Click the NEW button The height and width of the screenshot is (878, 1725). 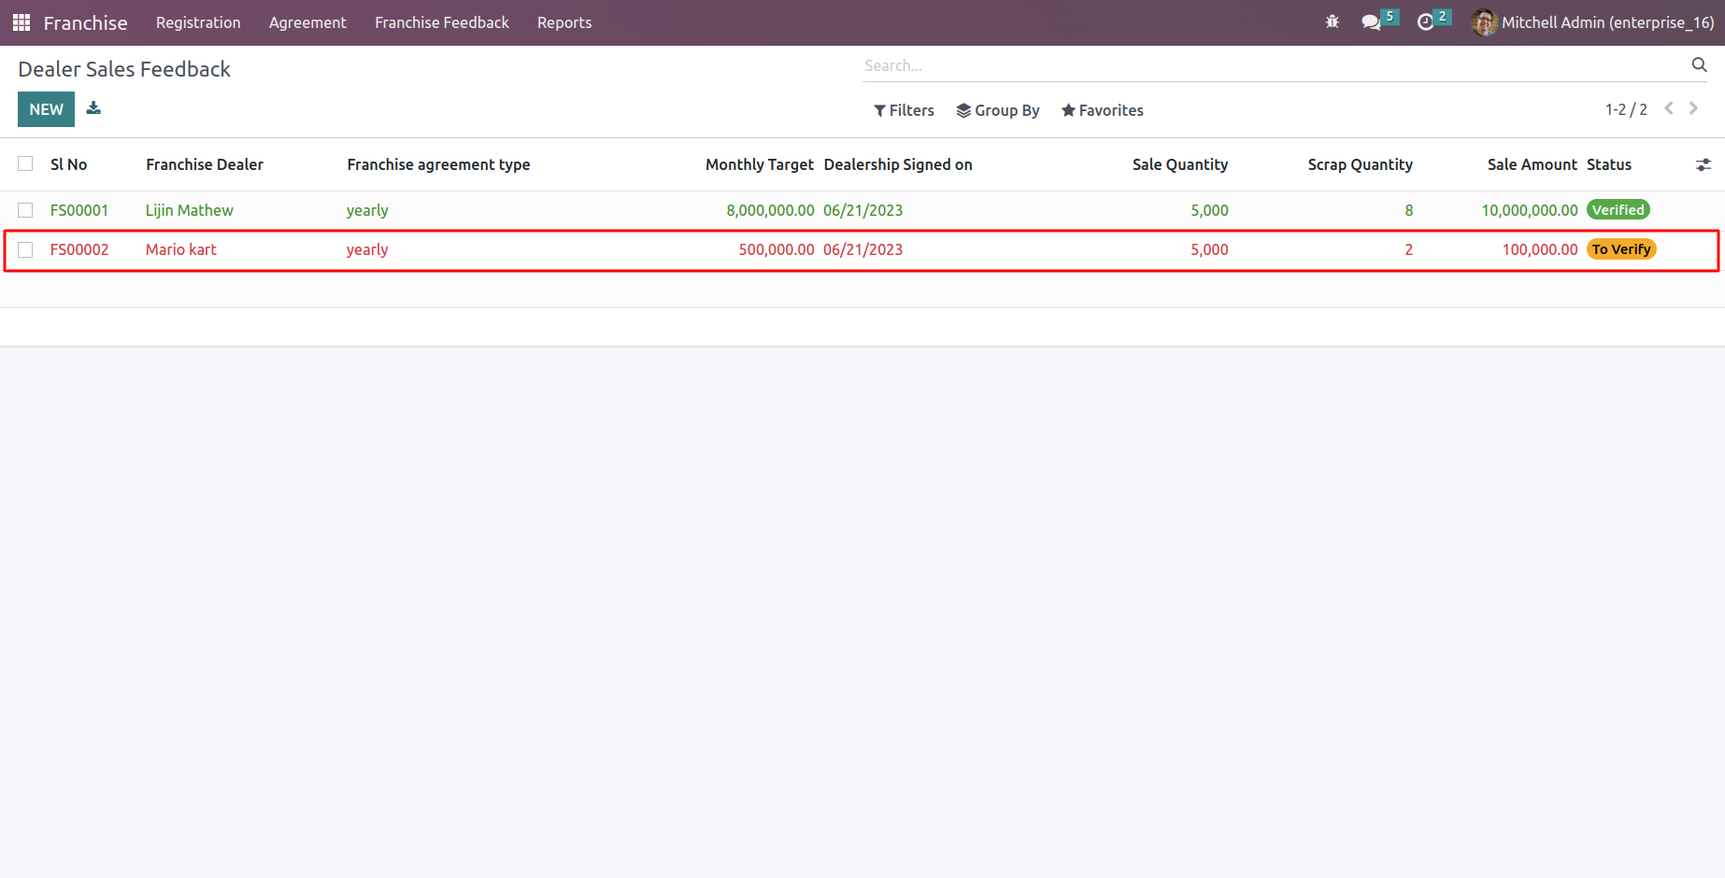pyautogui.click(x=46, y=109)
